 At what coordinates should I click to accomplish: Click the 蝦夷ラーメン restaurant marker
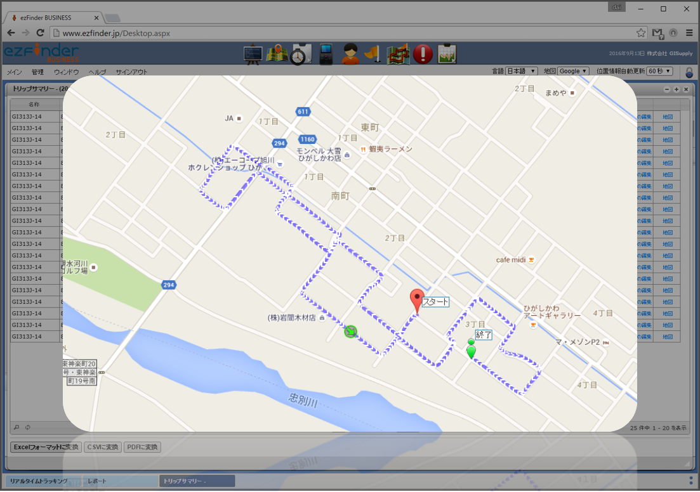363,150
